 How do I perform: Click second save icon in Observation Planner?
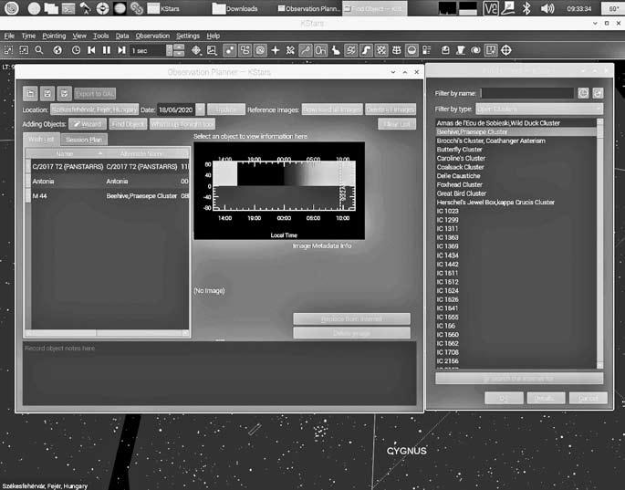pyautogui.click(x=47, y=94)
